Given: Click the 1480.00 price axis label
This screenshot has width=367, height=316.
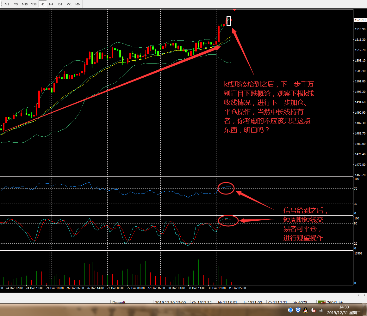Looking at the screenshot, I should [x=360, y=144].
